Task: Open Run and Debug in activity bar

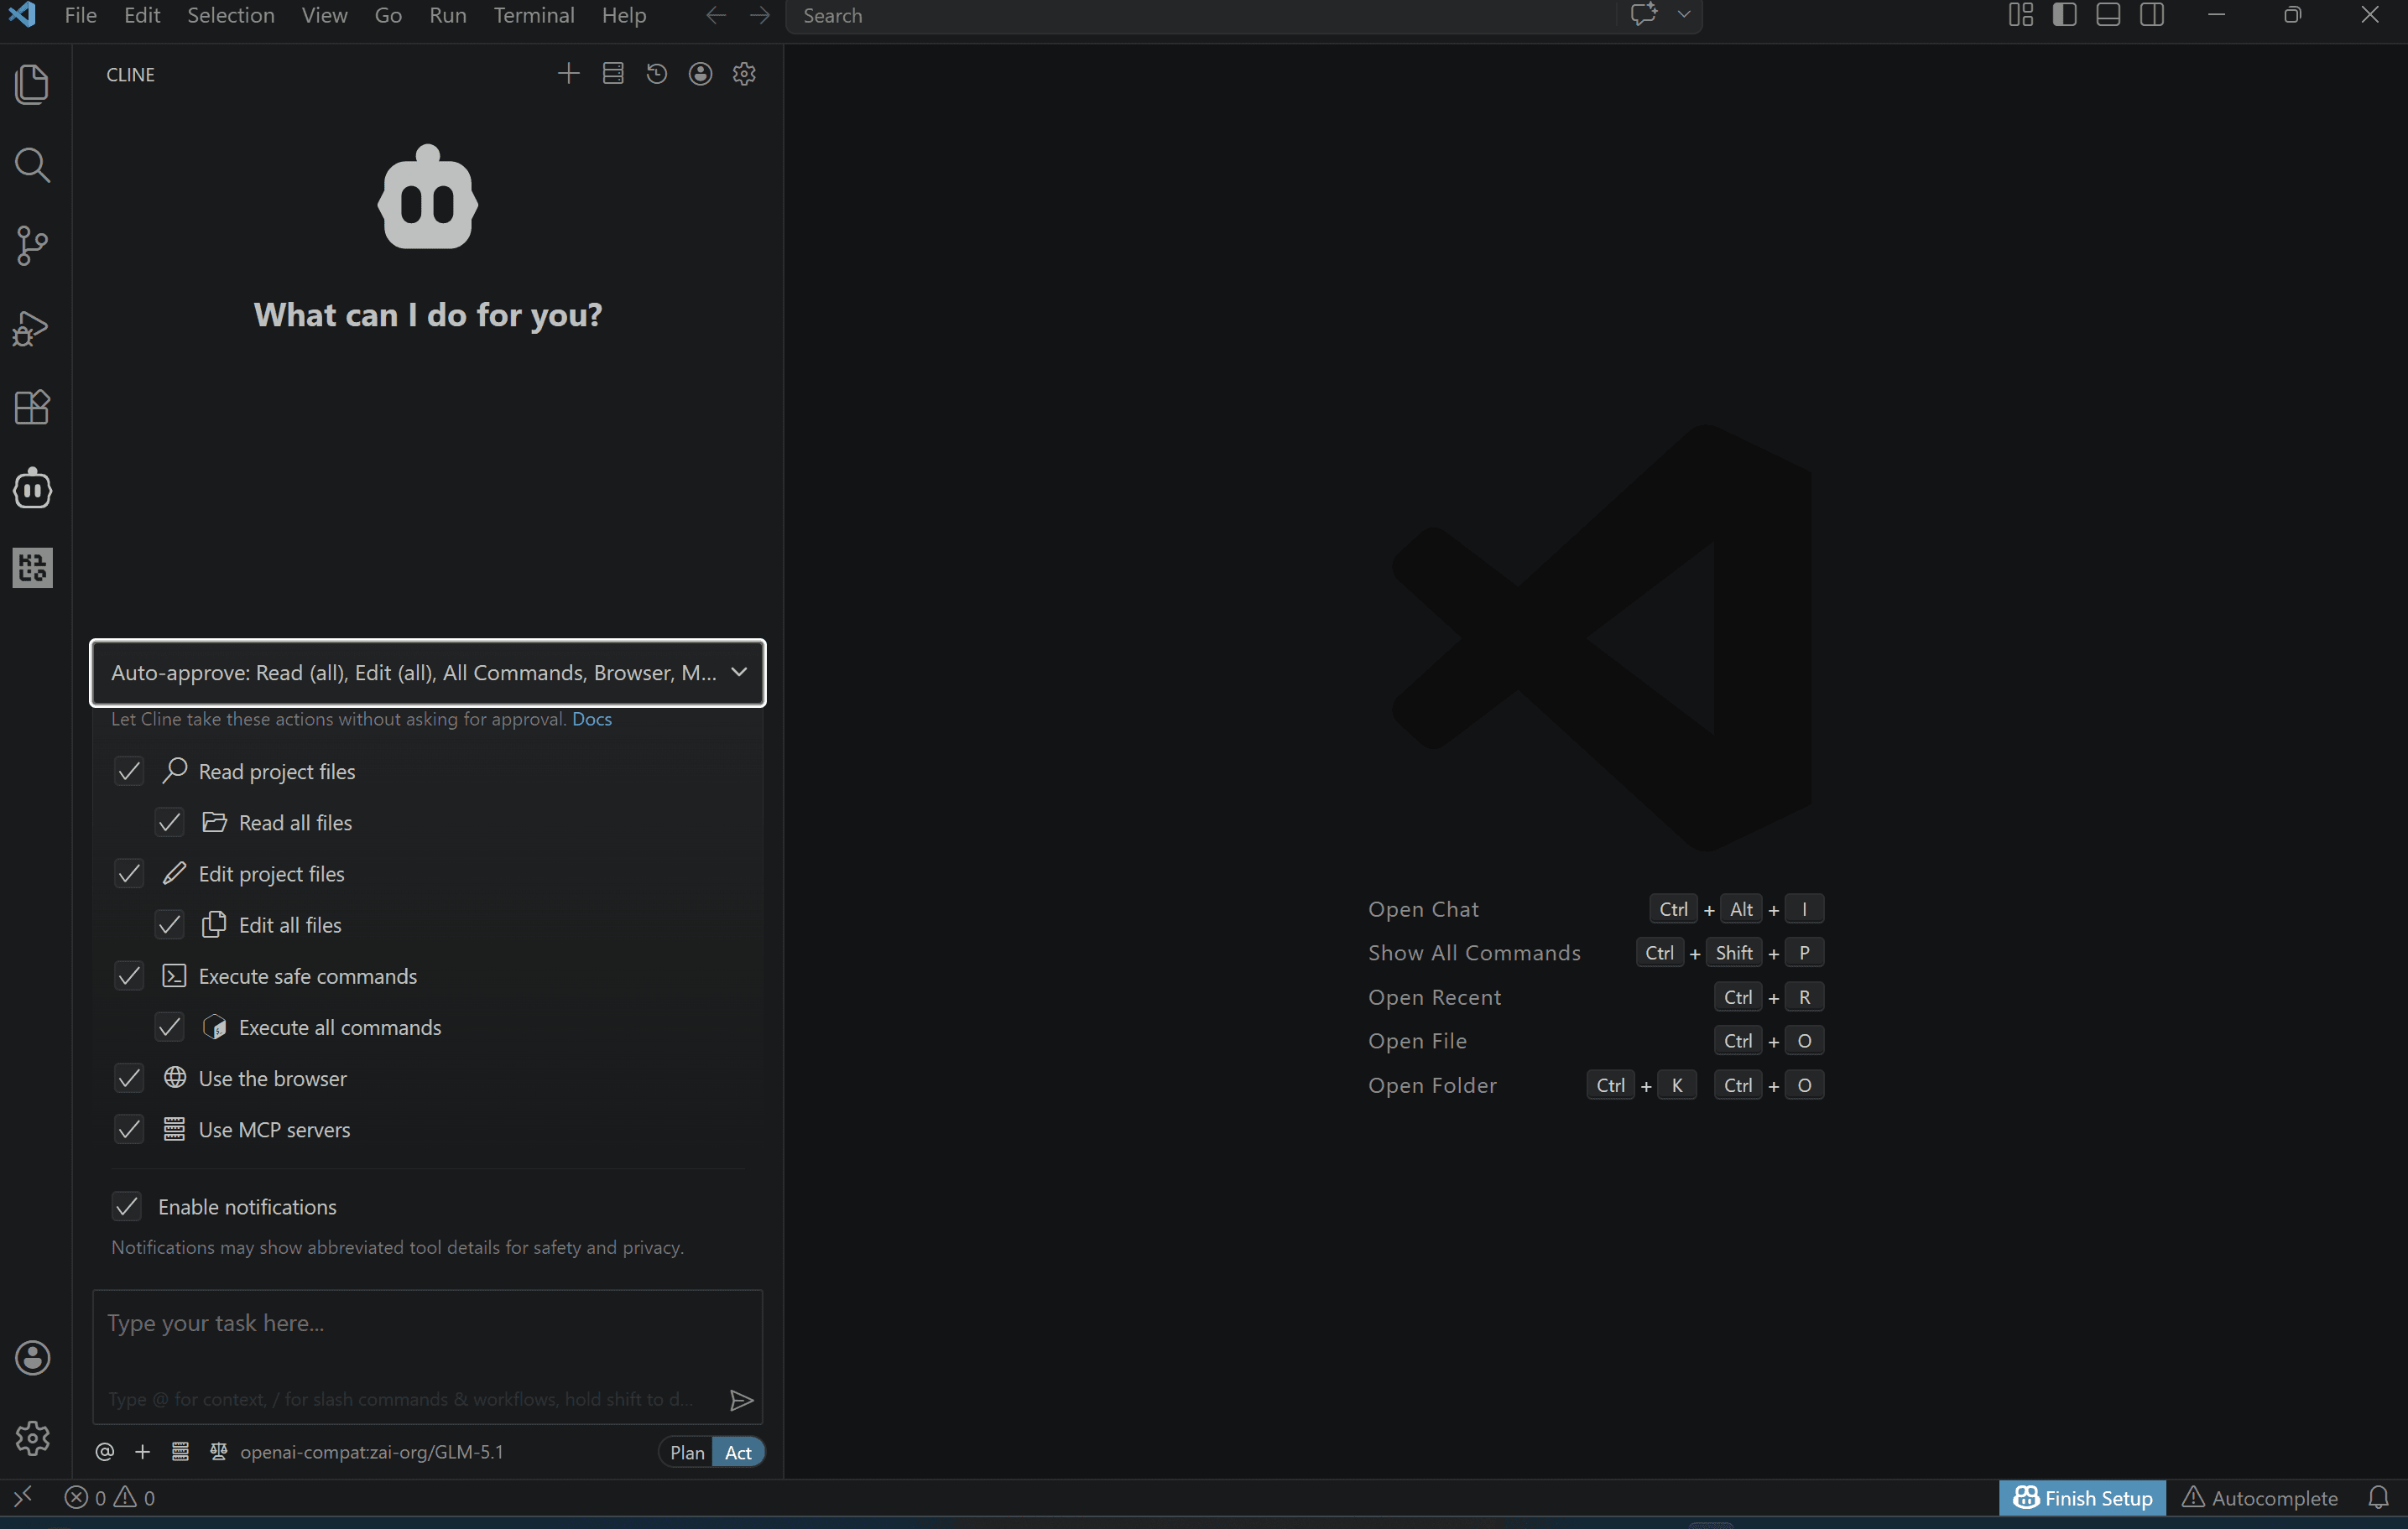Action: click(x=32, y=328)
